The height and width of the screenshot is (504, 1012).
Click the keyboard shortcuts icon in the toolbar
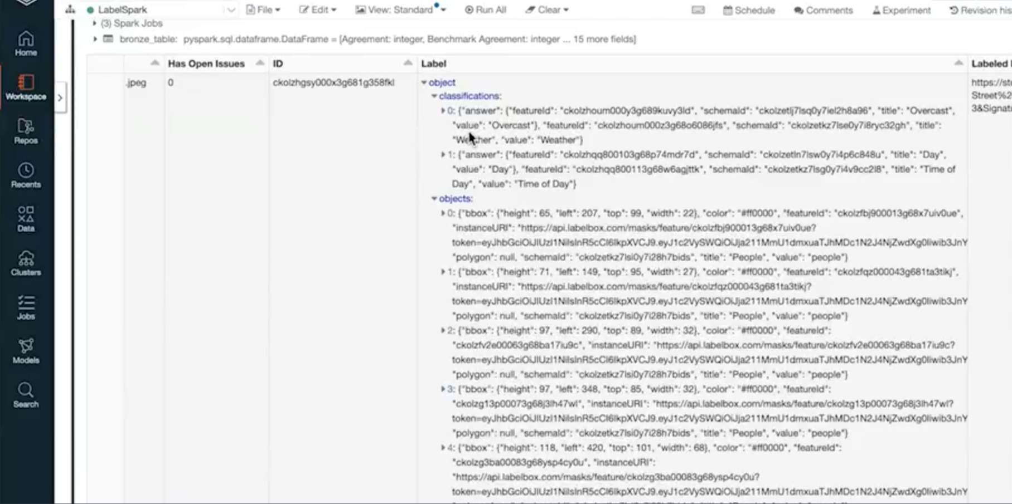coord(698,10)
